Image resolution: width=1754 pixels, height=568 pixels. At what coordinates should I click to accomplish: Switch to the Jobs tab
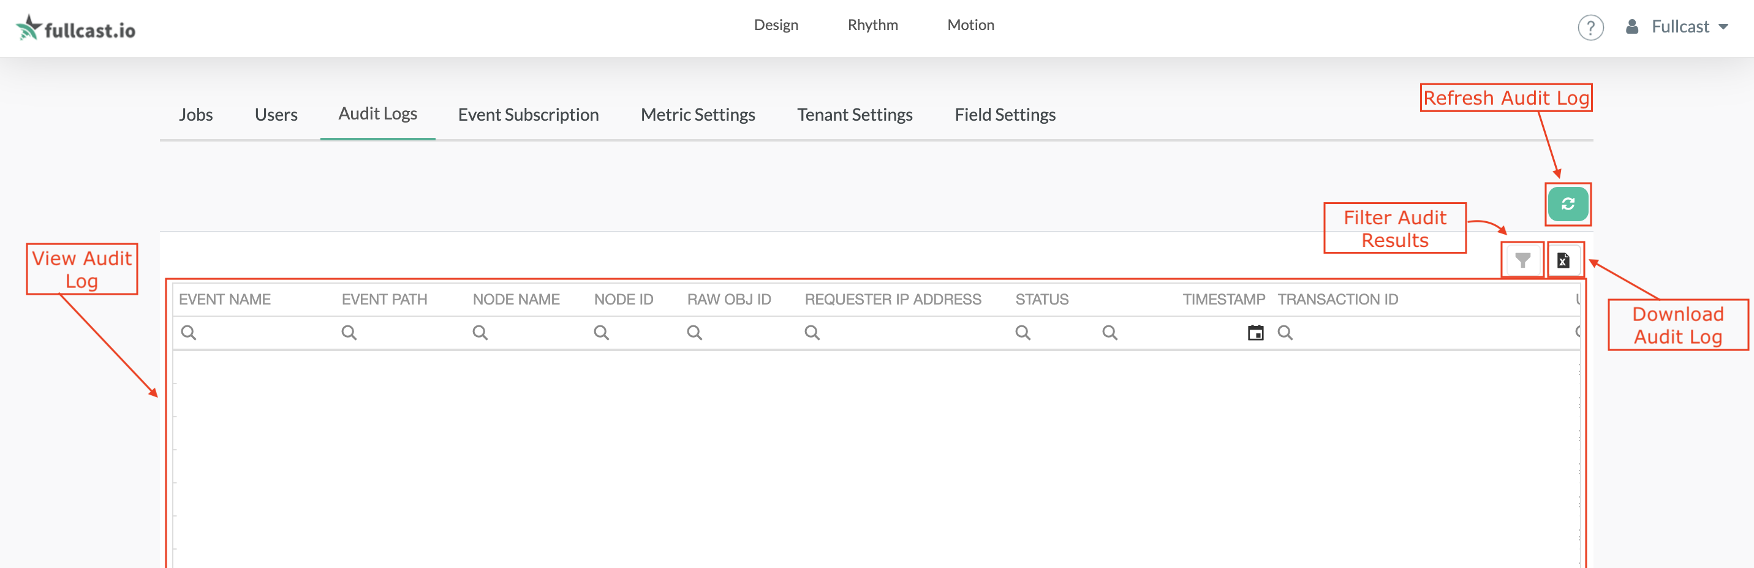click(x=195, y=115)
